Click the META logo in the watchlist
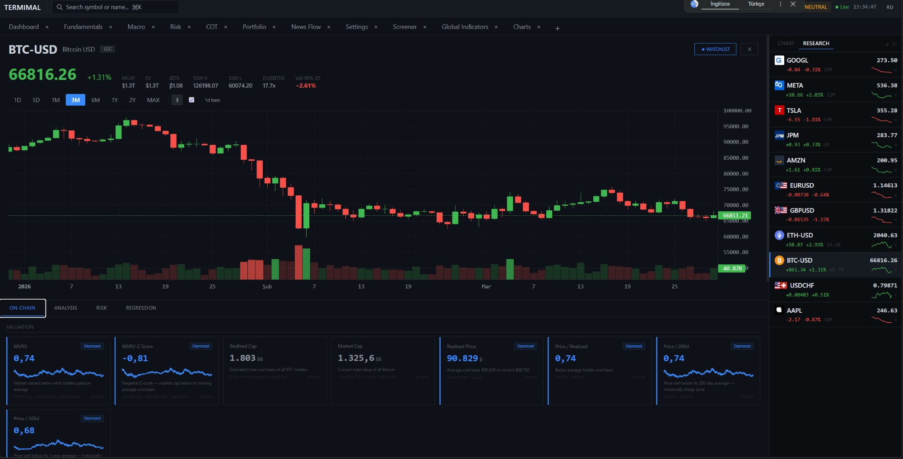Viewport: 903px width, 459px height. pos(779,85)
